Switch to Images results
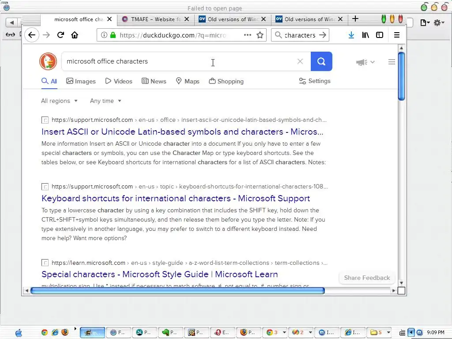Screen dimensions: 452x339 tap(81, 81)
